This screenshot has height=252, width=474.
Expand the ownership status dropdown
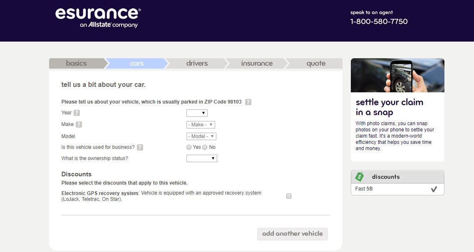coord(202,158)
